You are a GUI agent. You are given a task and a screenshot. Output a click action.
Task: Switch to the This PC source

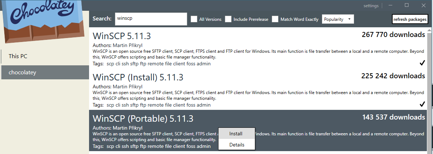(x=45, y=56)
